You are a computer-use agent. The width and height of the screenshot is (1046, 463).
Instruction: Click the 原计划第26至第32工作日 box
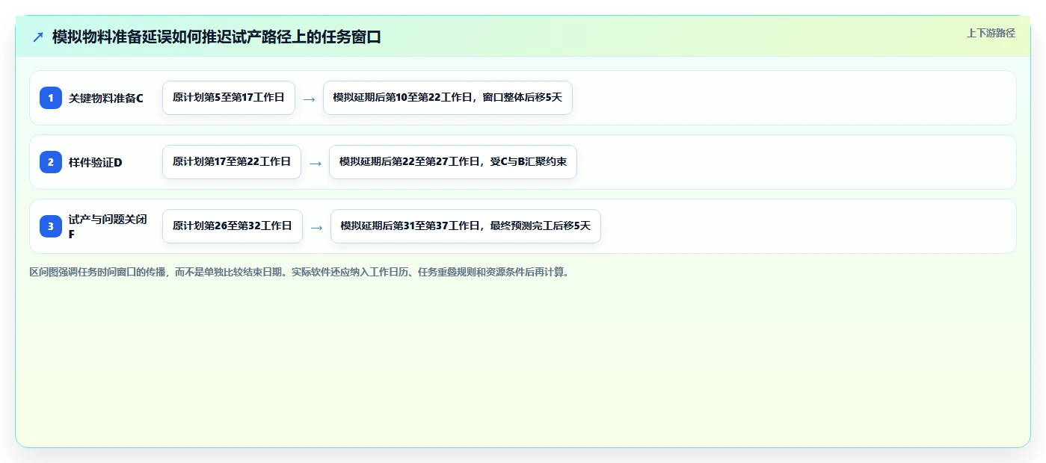(233, 226)
